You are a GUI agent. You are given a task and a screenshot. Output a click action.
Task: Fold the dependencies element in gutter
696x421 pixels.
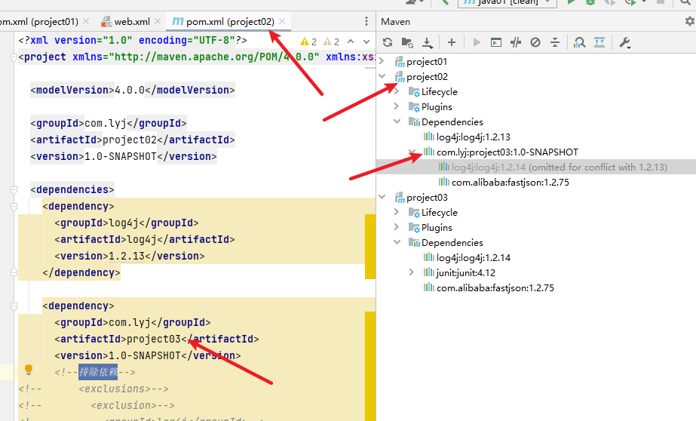click(14, 189)
